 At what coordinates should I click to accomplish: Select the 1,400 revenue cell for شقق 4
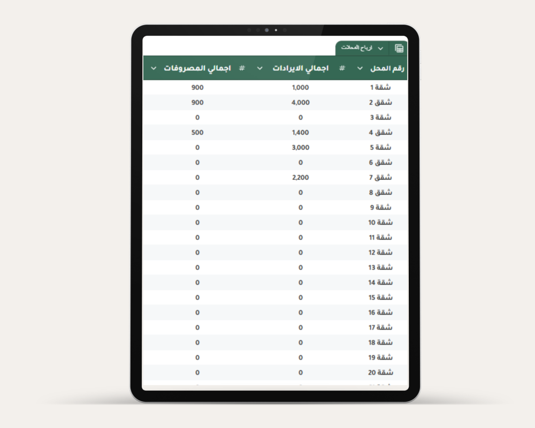point(300,133)
